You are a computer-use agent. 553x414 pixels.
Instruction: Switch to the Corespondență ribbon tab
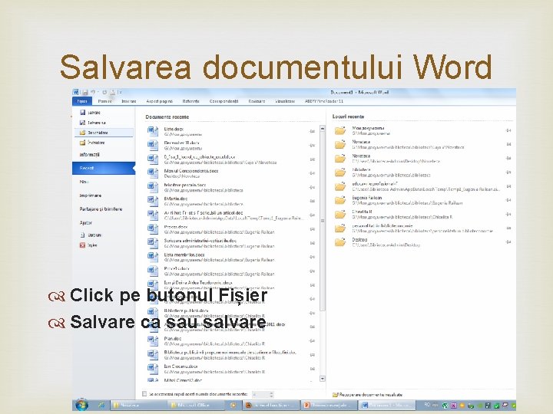click(224, 101)
